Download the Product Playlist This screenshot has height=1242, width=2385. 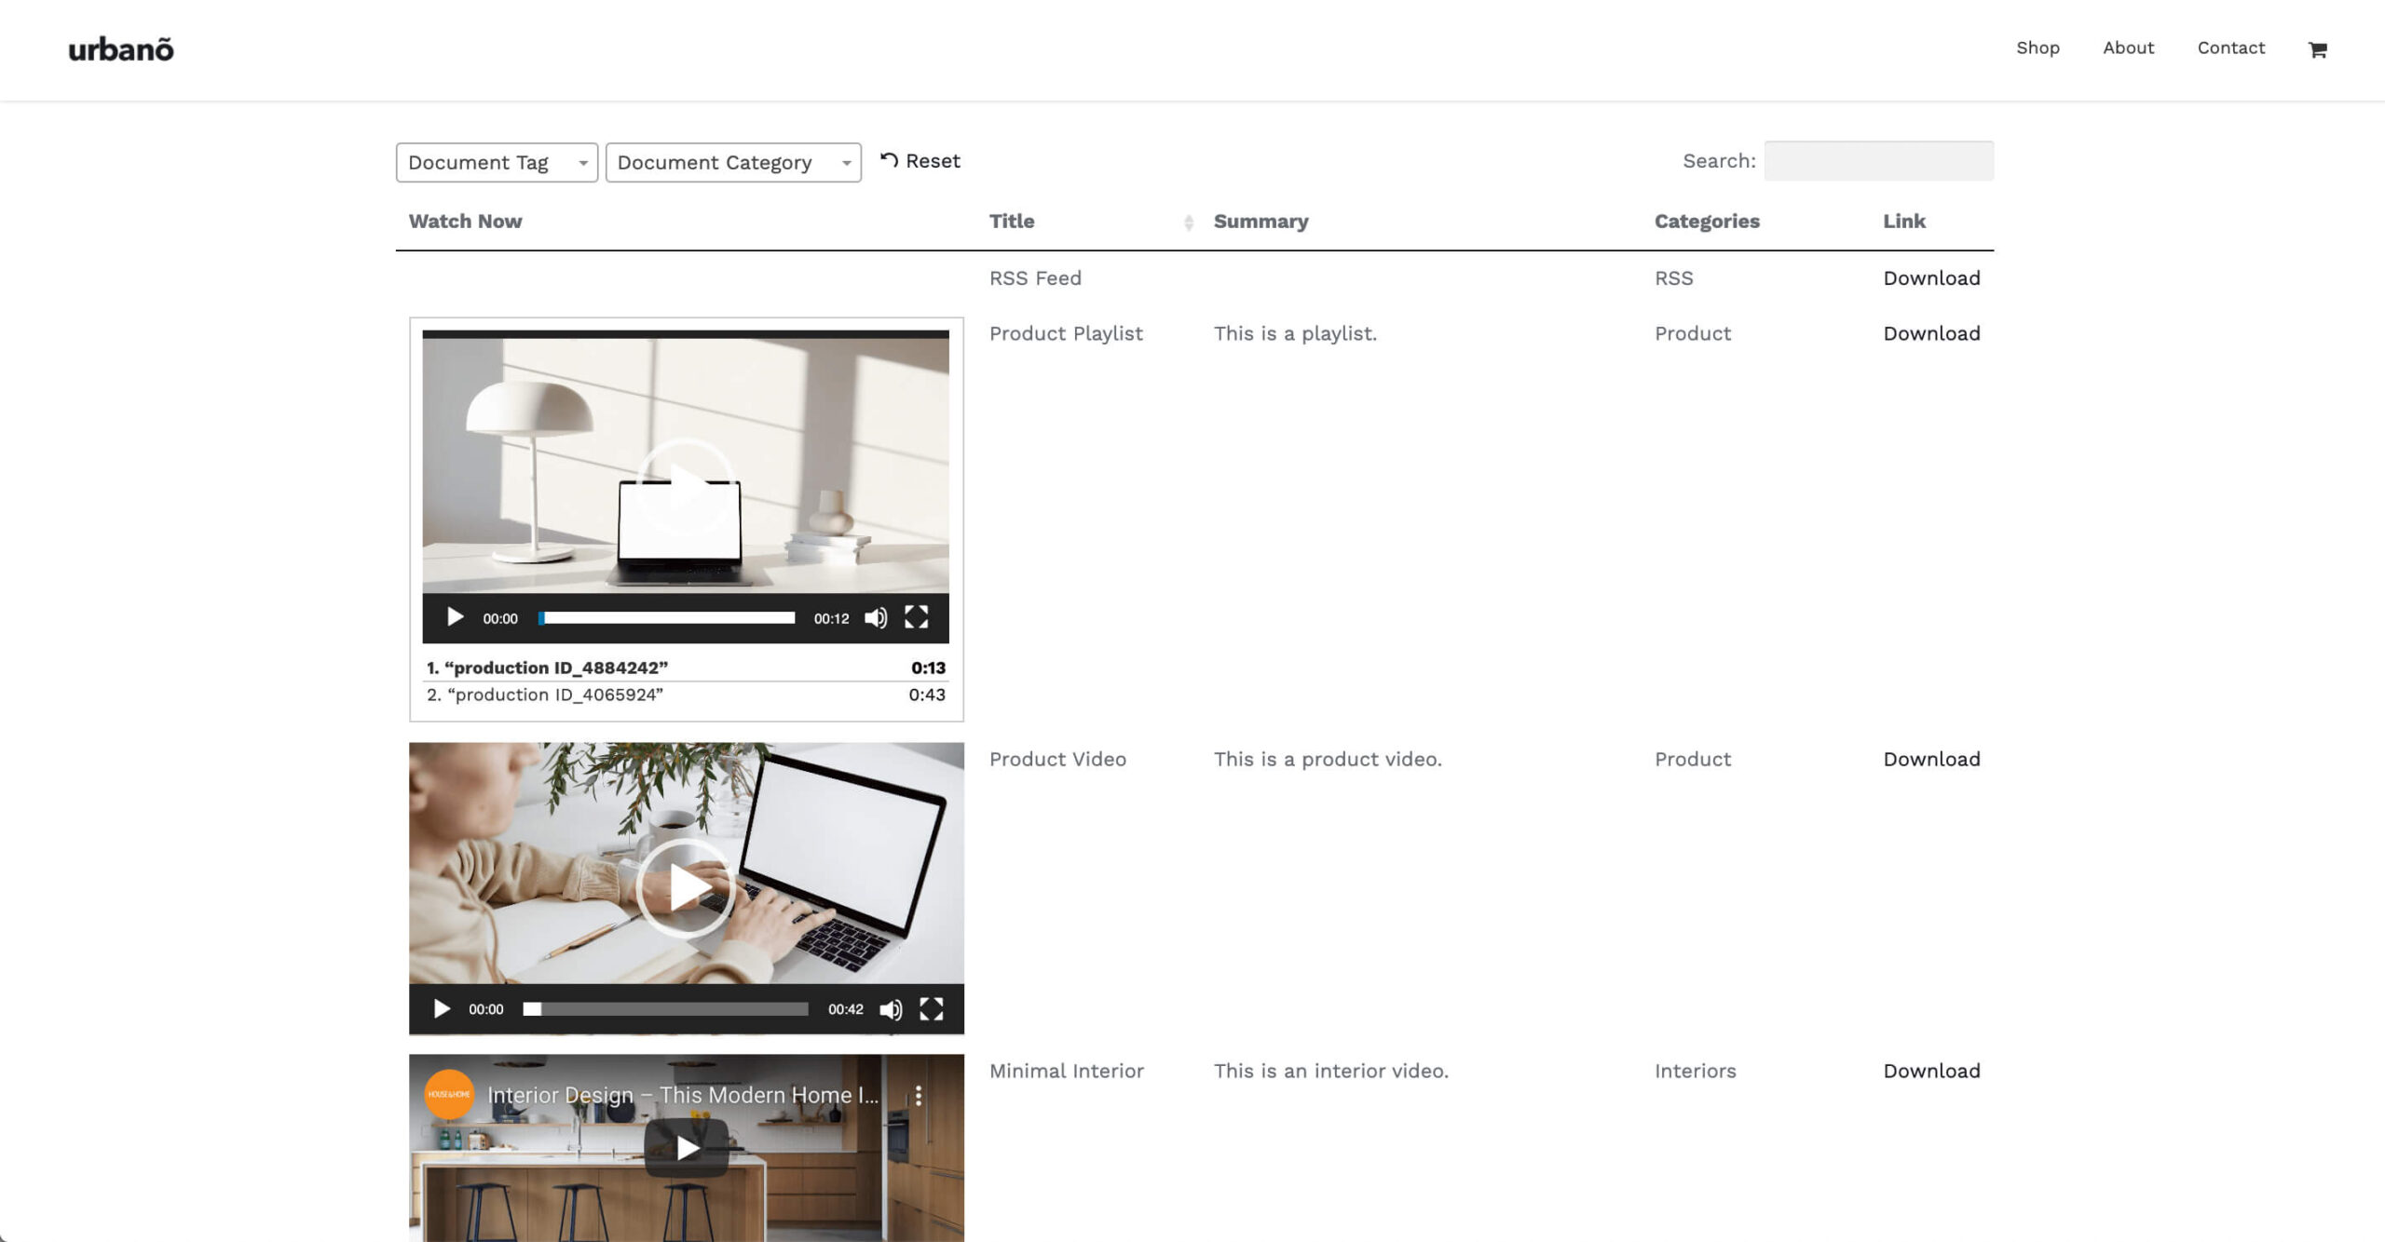click(x=1931, y=333)
